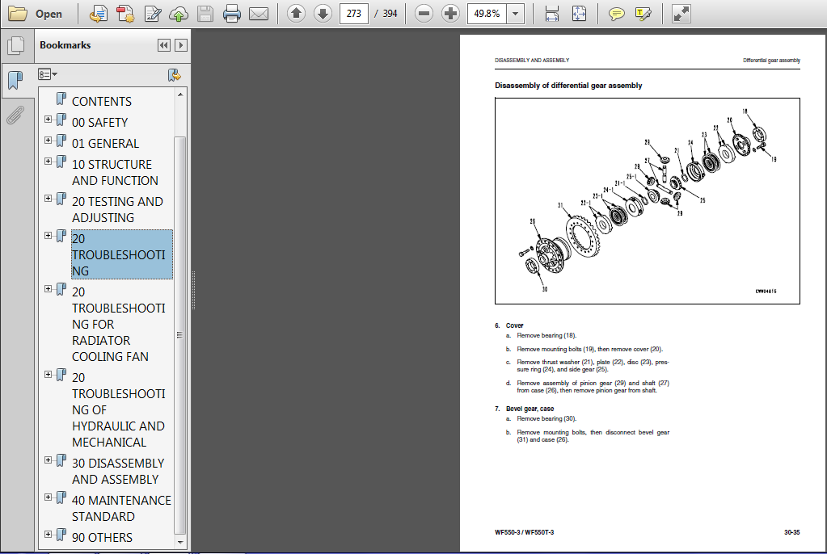Open the 90 OTHERS bookmark
827x554 pixels.
pos(103,537)
